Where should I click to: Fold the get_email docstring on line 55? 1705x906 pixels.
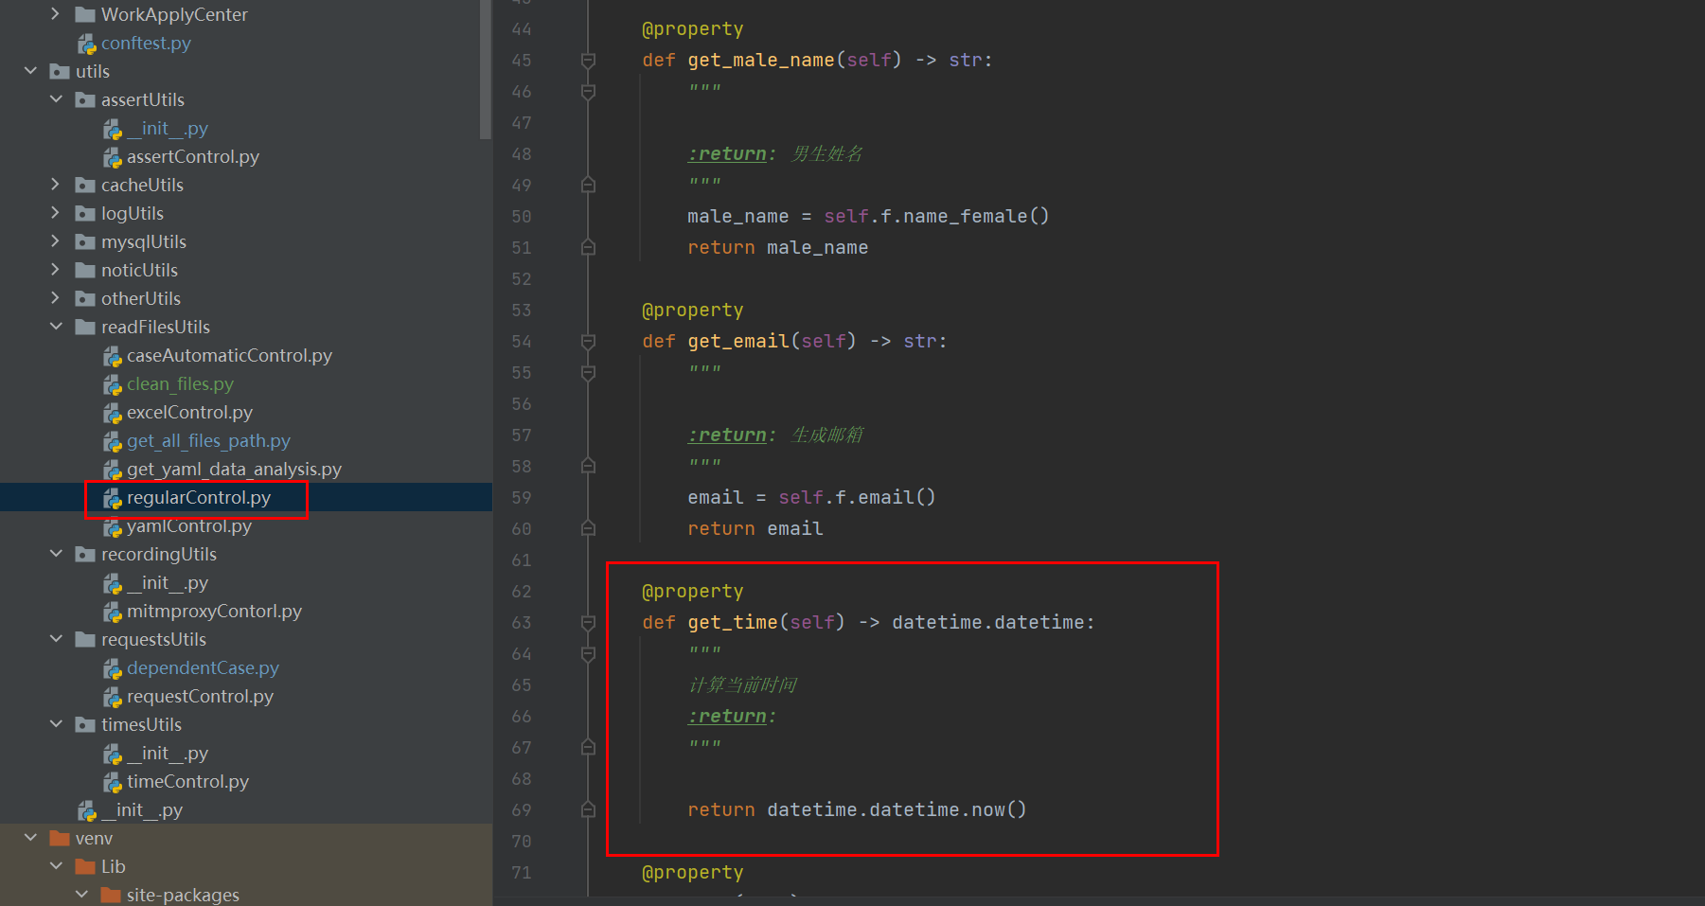588,373
